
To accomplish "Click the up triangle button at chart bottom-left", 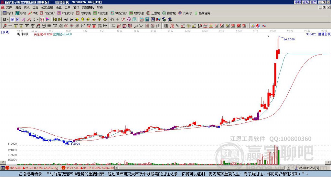I will tap(3, 162).
